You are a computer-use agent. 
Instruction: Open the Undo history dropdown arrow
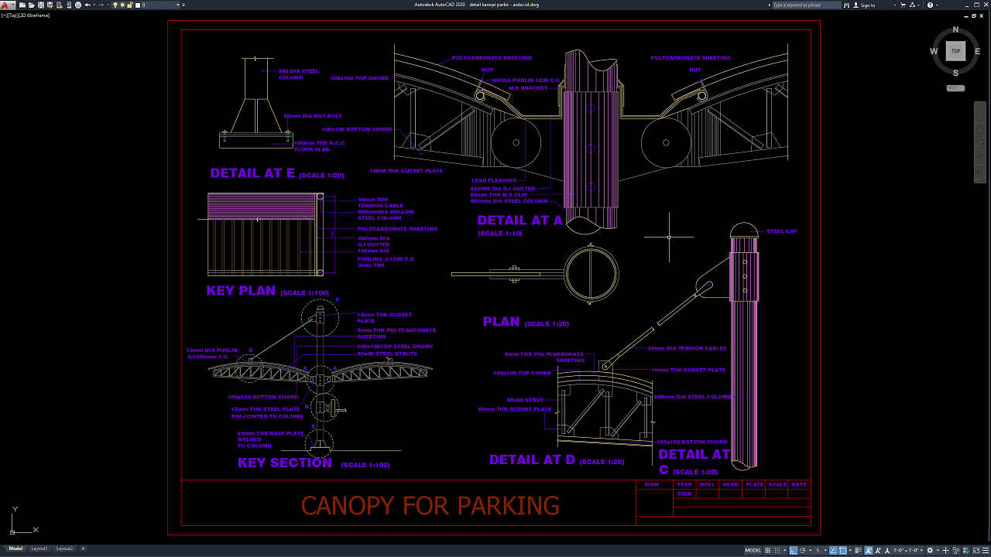click(x=94, y=5)
